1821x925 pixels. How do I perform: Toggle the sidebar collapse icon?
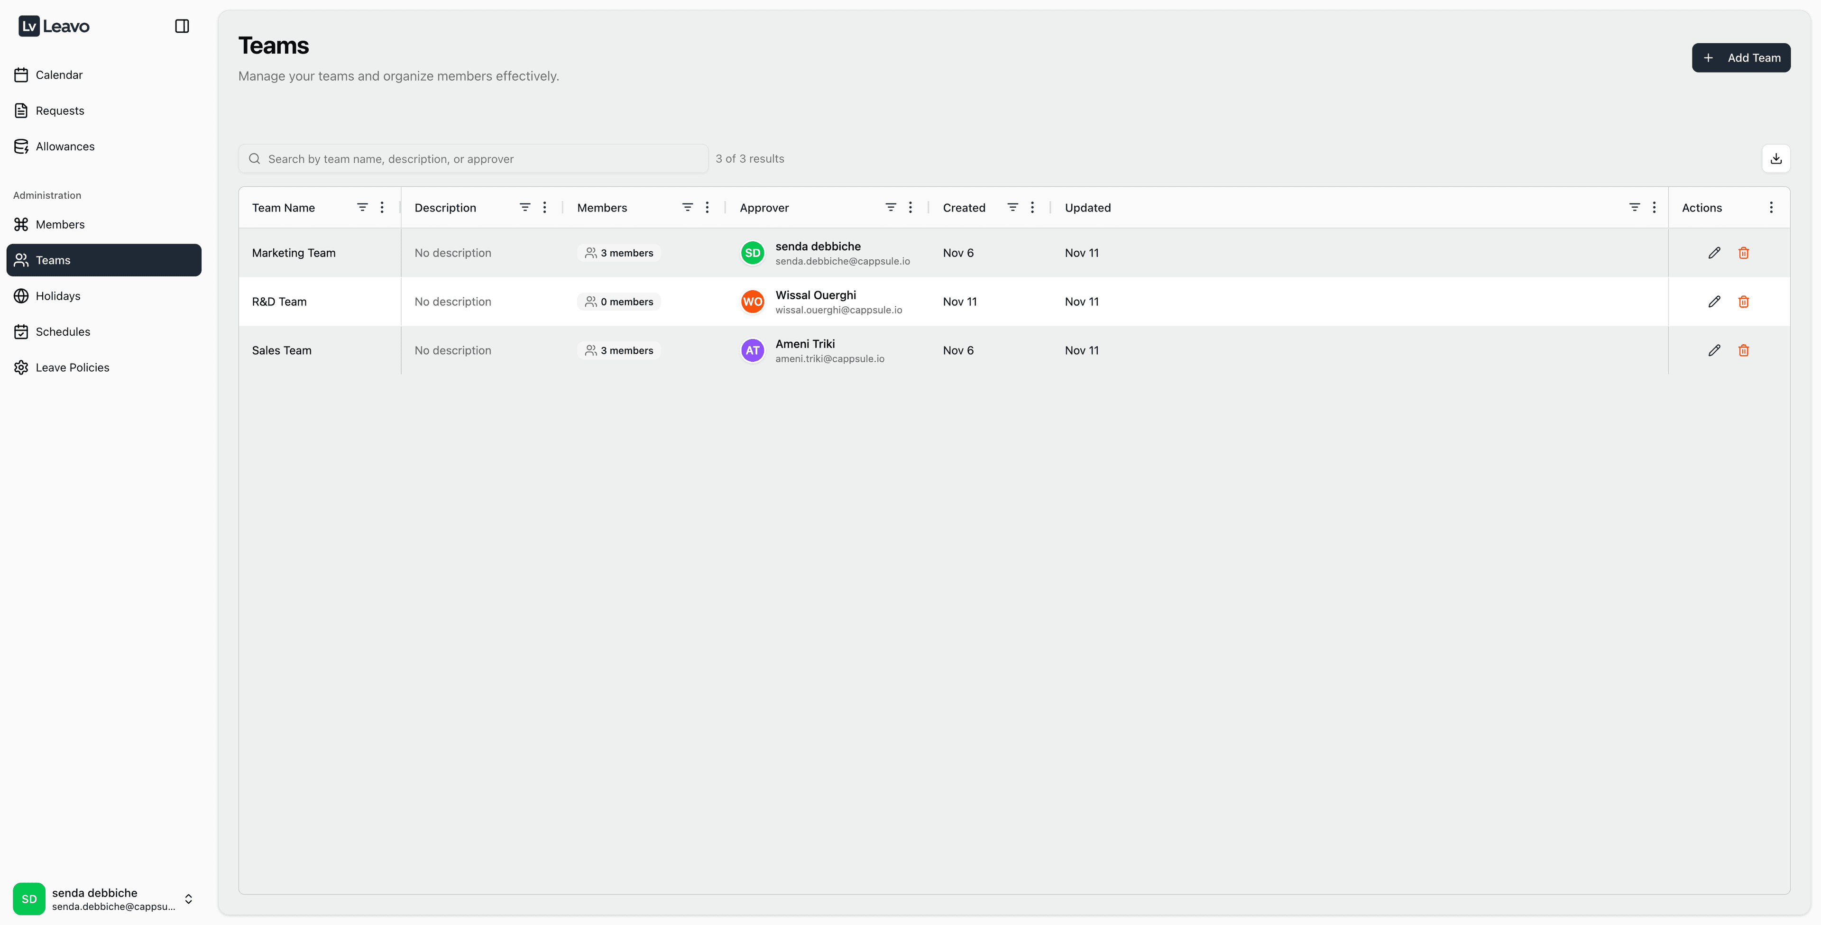[182, 26]
